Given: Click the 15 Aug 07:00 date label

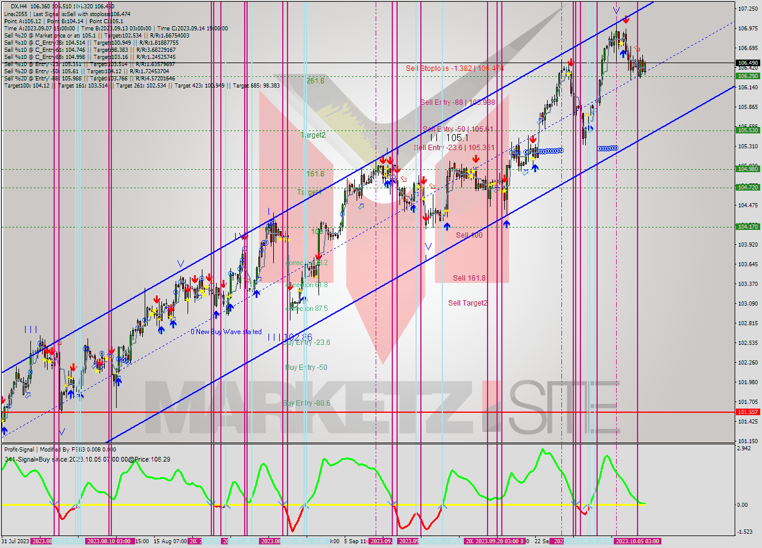Looking at the screenshot, I should [x=171, y=541].
